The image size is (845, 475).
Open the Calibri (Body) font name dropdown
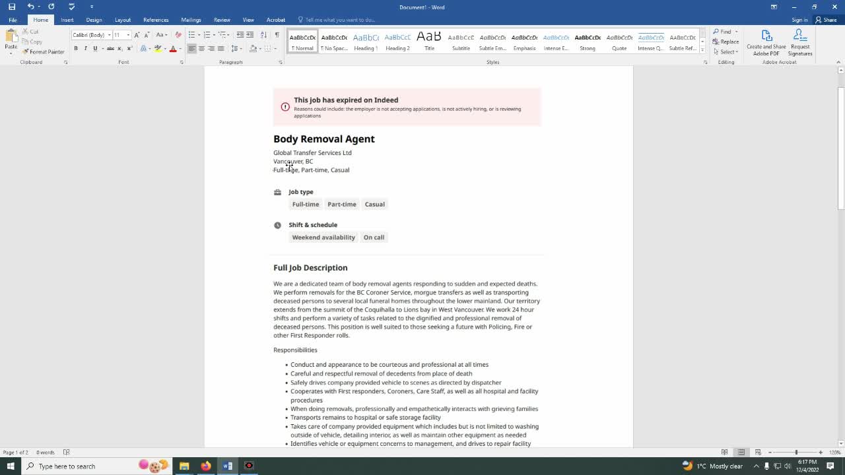tap(108, 35)
